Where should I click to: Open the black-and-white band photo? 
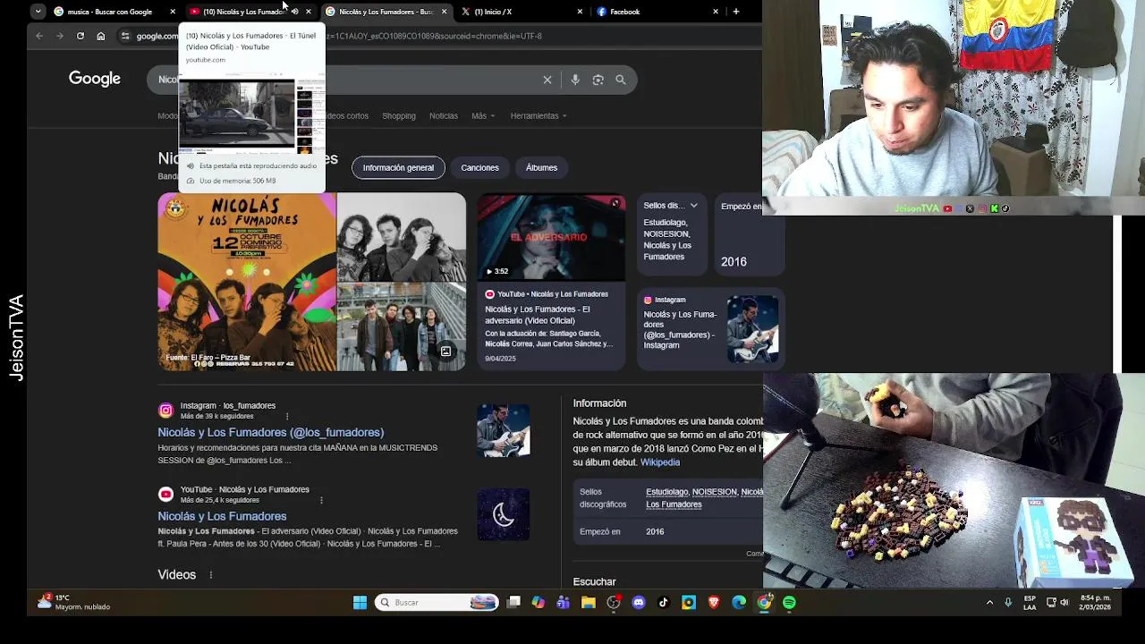point(401,237)
